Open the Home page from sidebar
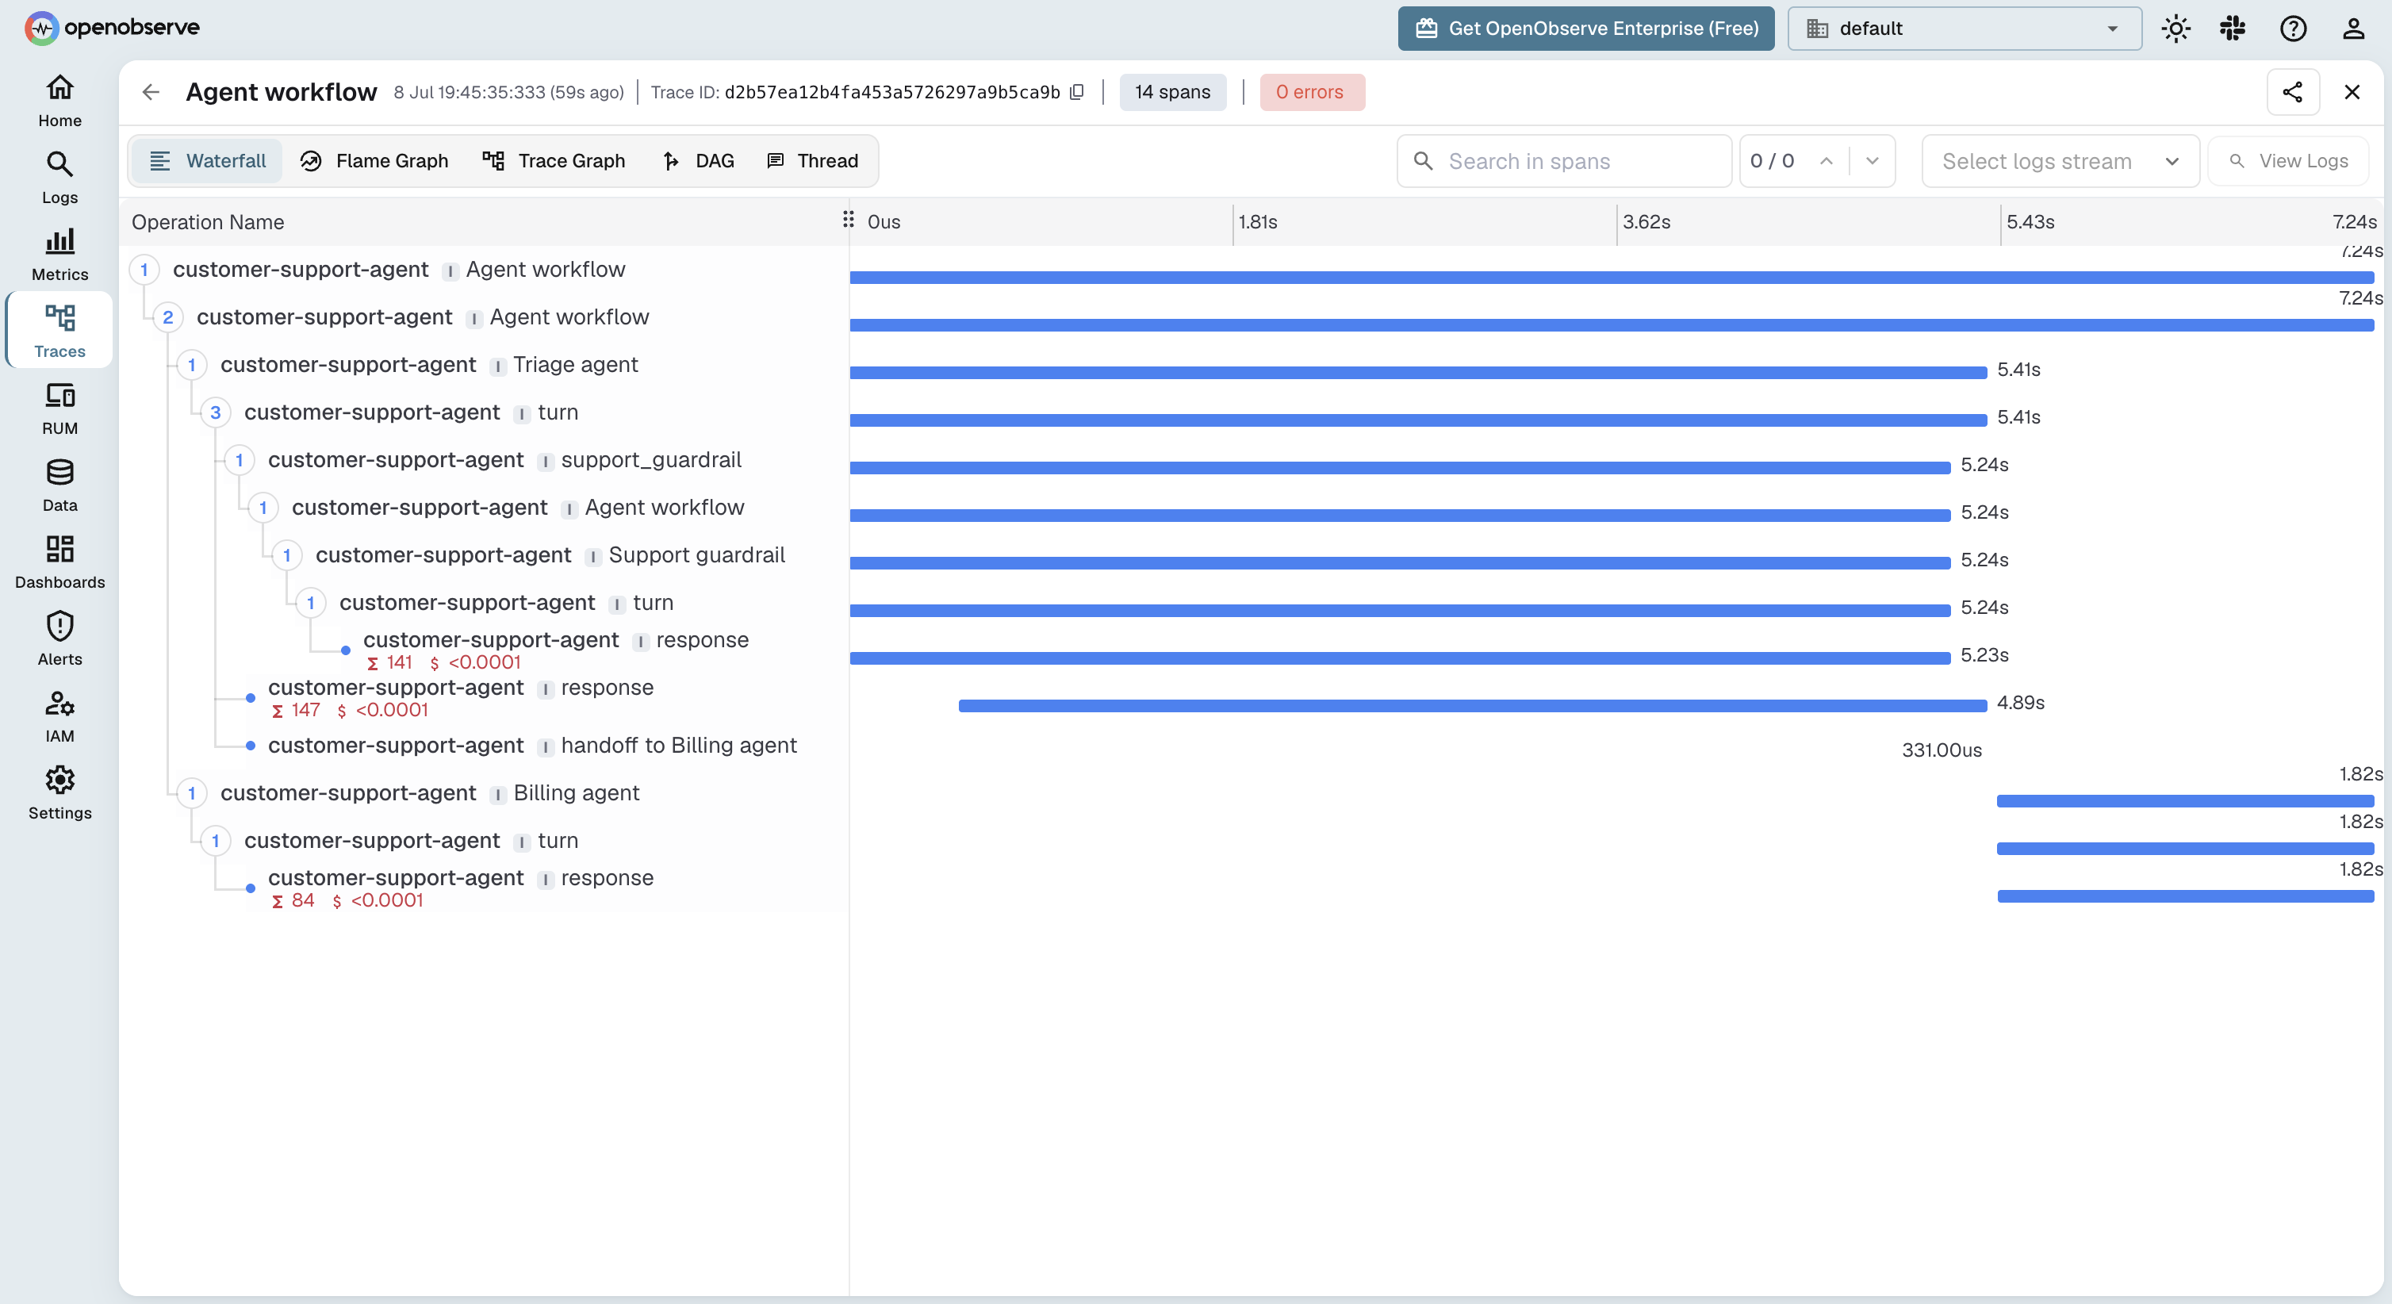2392x1304 pixels. pos(59,102)
